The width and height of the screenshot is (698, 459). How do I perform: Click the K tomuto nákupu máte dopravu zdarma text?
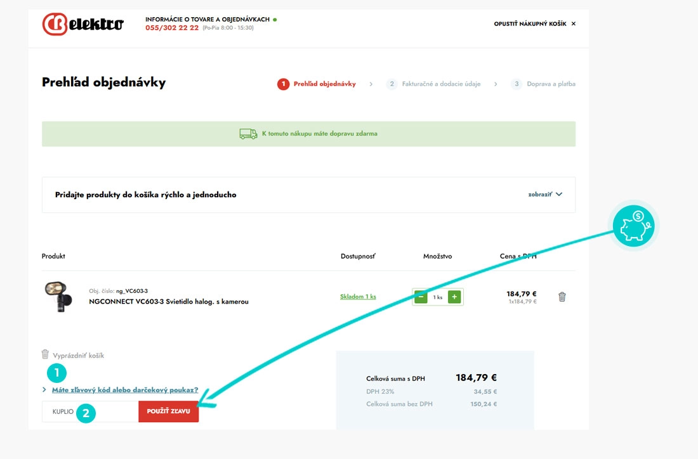320,133
